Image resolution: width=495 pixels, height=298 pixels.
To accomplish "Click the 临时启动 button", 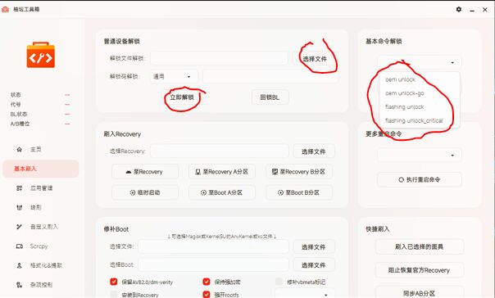I will click(x=145, y=192).
